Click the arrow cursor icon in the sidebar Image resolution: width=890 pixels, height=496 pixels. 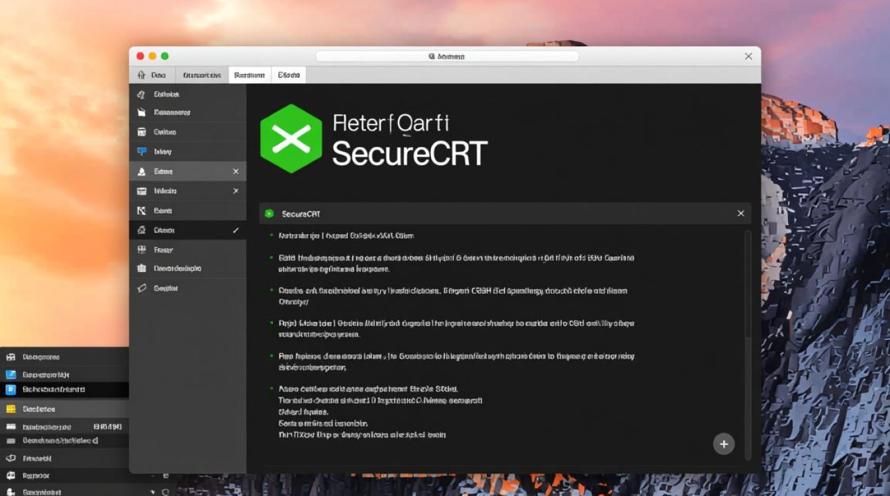pos(141,211)
